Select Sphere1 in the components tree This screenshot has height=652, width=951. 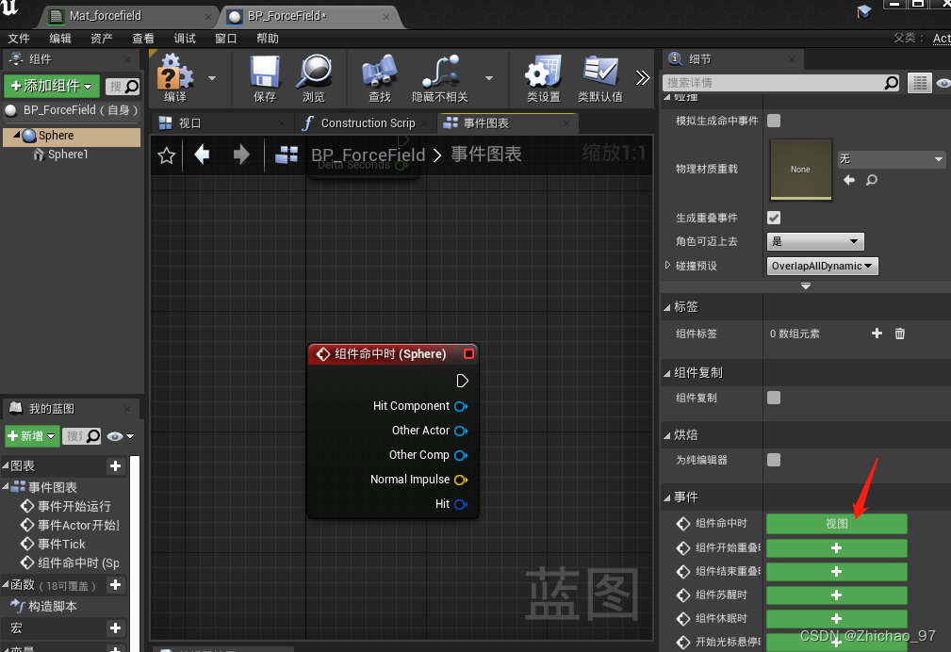pyautogui.click(x=68, y=155)
